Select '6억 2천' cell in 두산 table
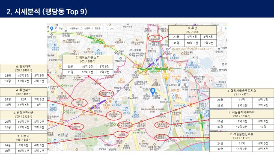This screenshot has height=154, width=274. (208, 43)
